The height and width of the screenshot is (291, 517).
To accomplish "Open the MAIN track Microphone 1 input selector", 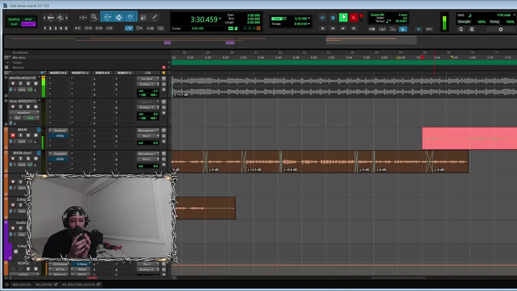I will [147, 131].
